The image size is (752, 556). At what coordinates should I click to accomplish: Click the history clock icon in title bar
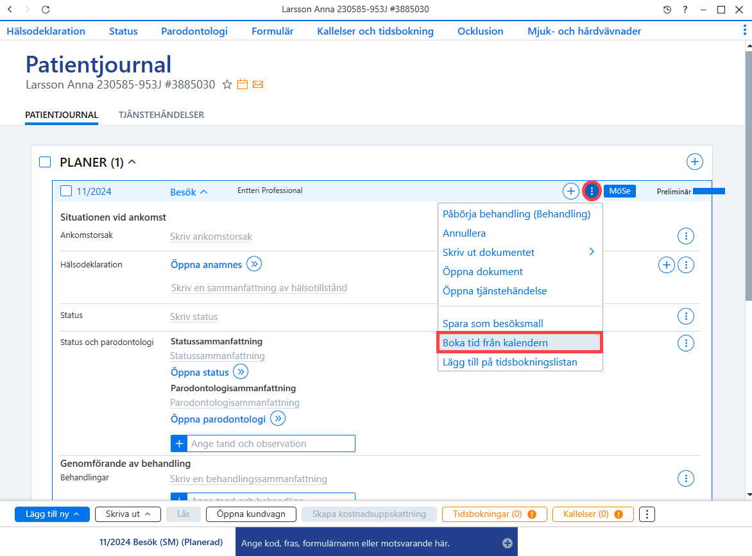(667, 10)
